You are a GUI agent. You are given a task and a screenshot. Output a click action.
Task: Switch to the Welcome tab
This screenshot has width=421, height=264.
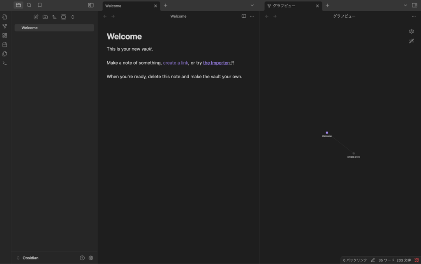[x=131, y=6]
